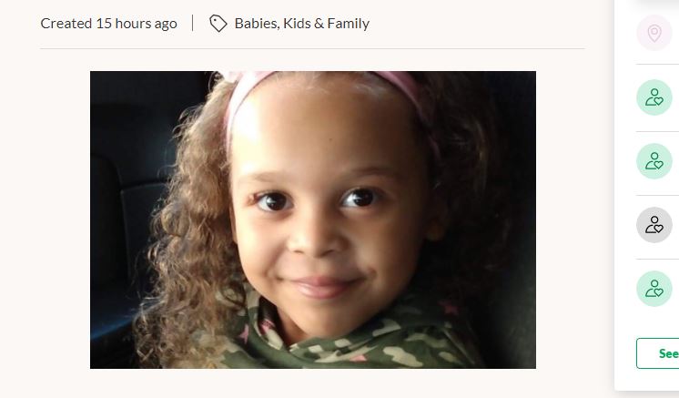Click the partially visible See button
679x398 pixels.
658,353
